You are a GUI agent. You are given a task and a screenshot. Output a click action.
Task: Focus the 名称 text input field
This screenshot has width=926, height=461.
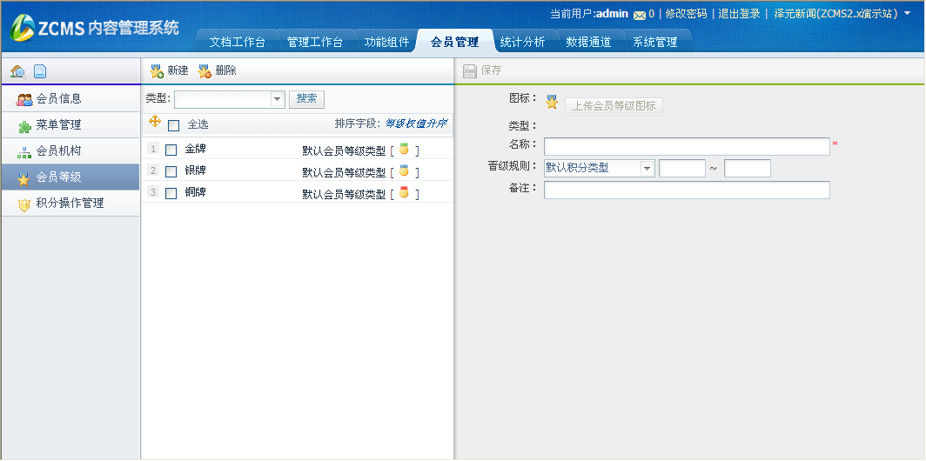coord(687,146)
